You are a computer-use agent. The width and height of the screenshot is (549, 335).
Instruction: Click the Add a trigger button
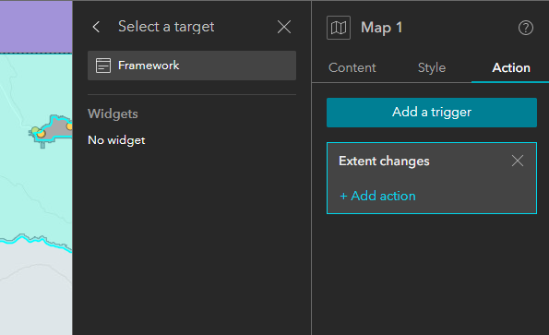[x=432, y=113]
